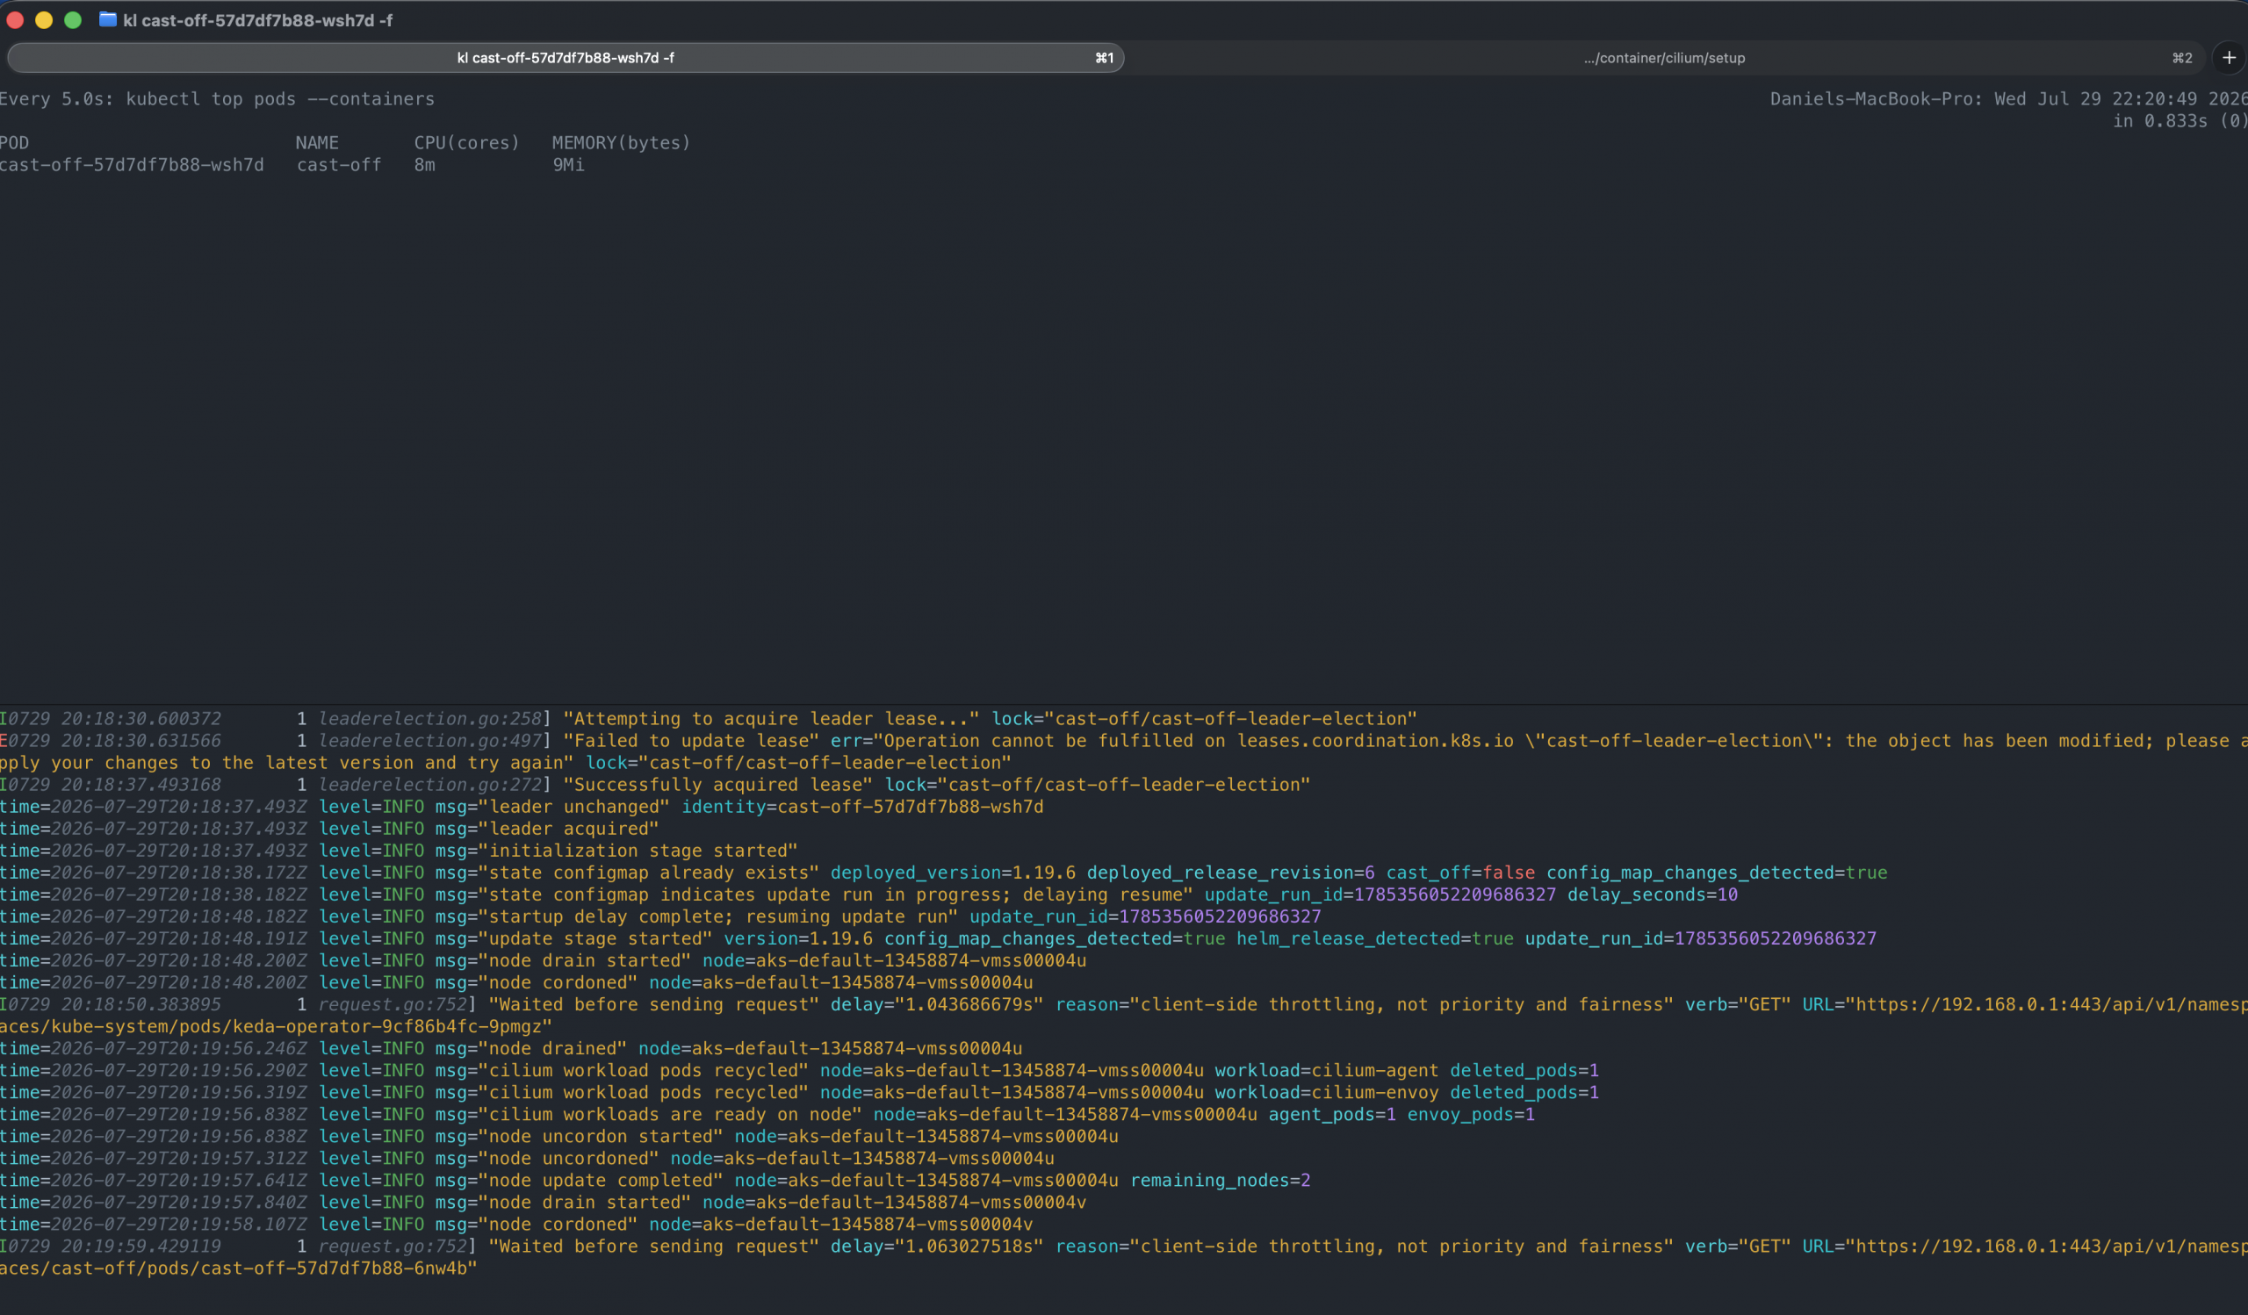This screenshot has height=1315, width=2248.
Task: Click the NAME column header
Action: (x=317, y=142)
